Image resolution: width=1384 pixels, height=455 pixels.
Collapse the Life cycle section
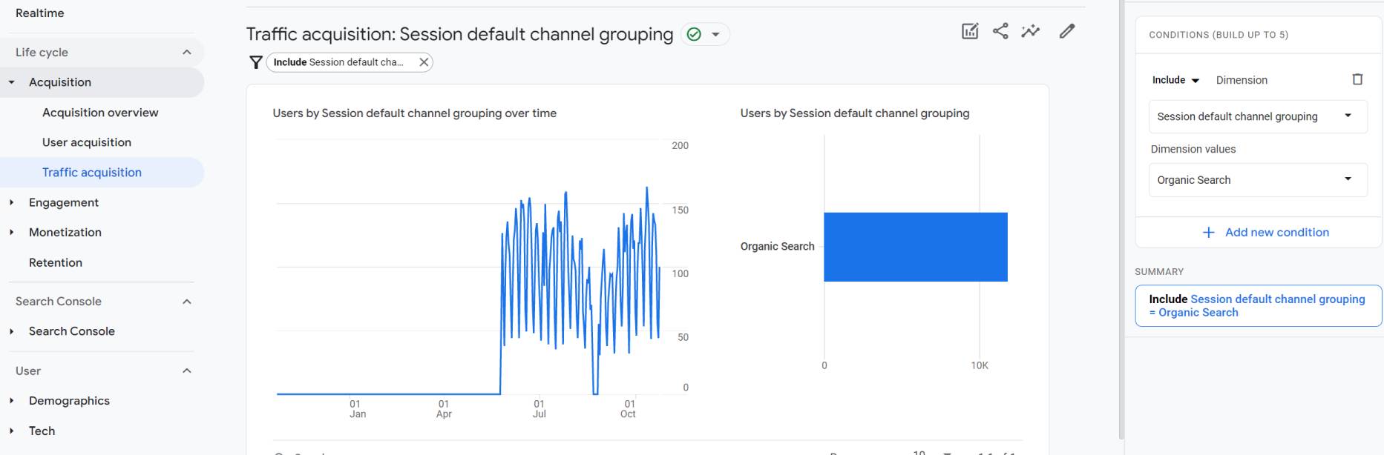tap(187, 52)
